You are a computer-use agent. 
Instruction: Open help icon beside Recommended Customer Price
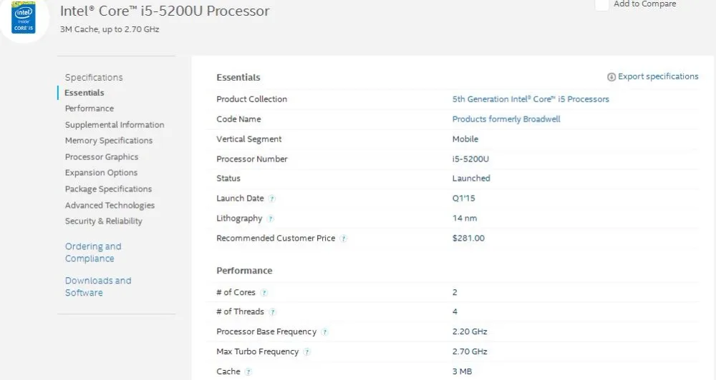click(344, 239)
